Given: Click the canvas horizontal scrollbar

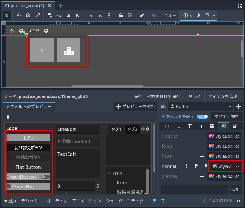Looking at the screenshot, I should (108, 86).
